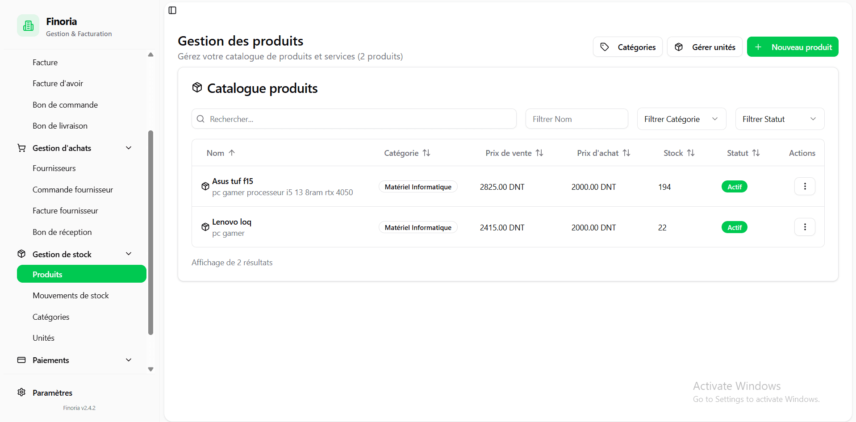
Task: Open Paramètres settings
Action: 52,393
